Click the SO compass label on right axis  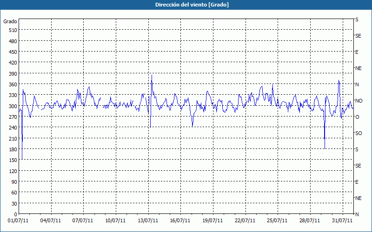tap(359, 133)
